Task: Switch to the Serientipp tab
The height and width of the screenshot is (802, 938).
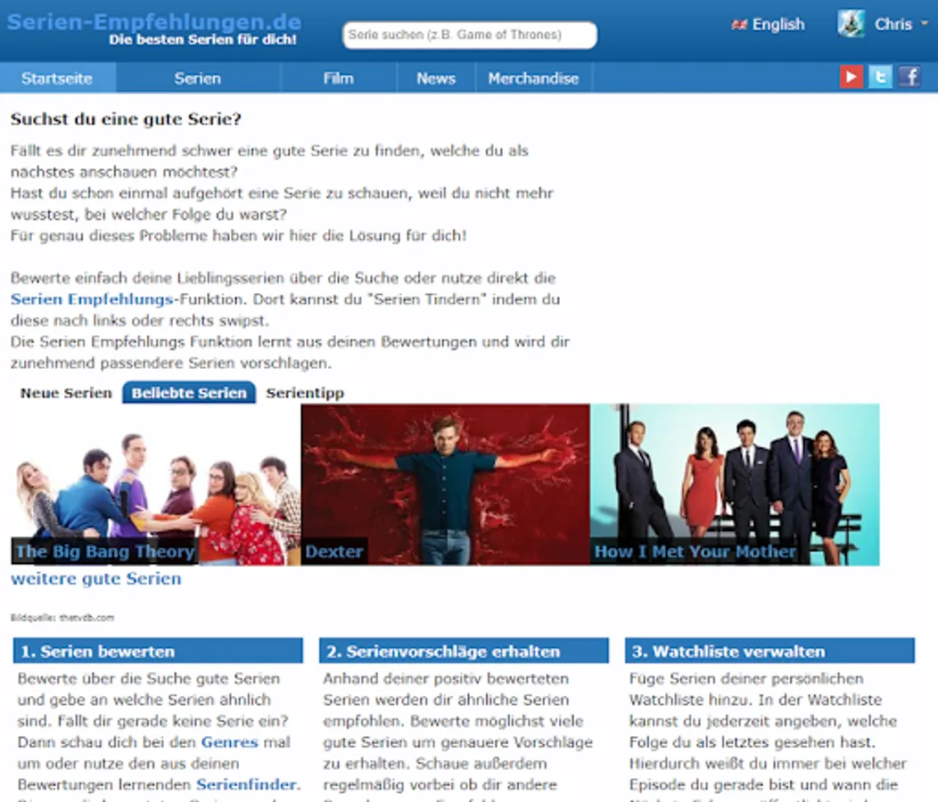Action: [305, 393]
